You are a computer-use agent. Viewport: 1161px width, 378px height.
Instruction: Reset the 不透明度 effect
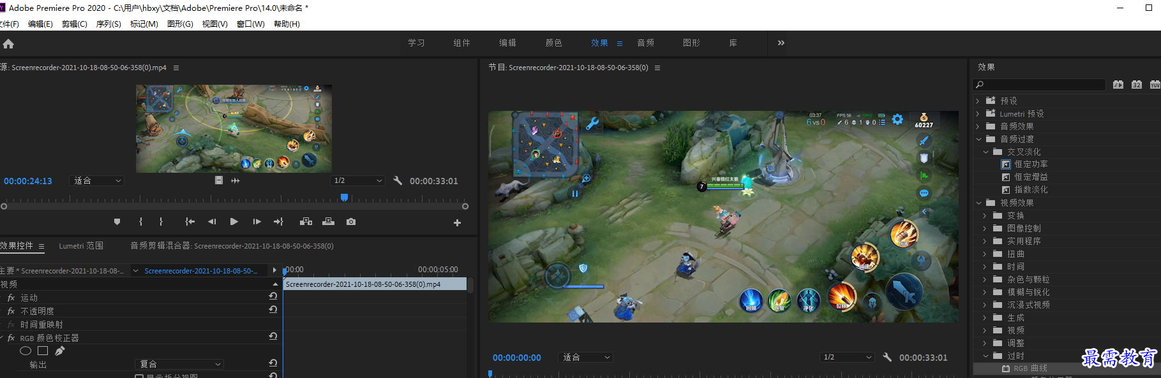[273, 309]
